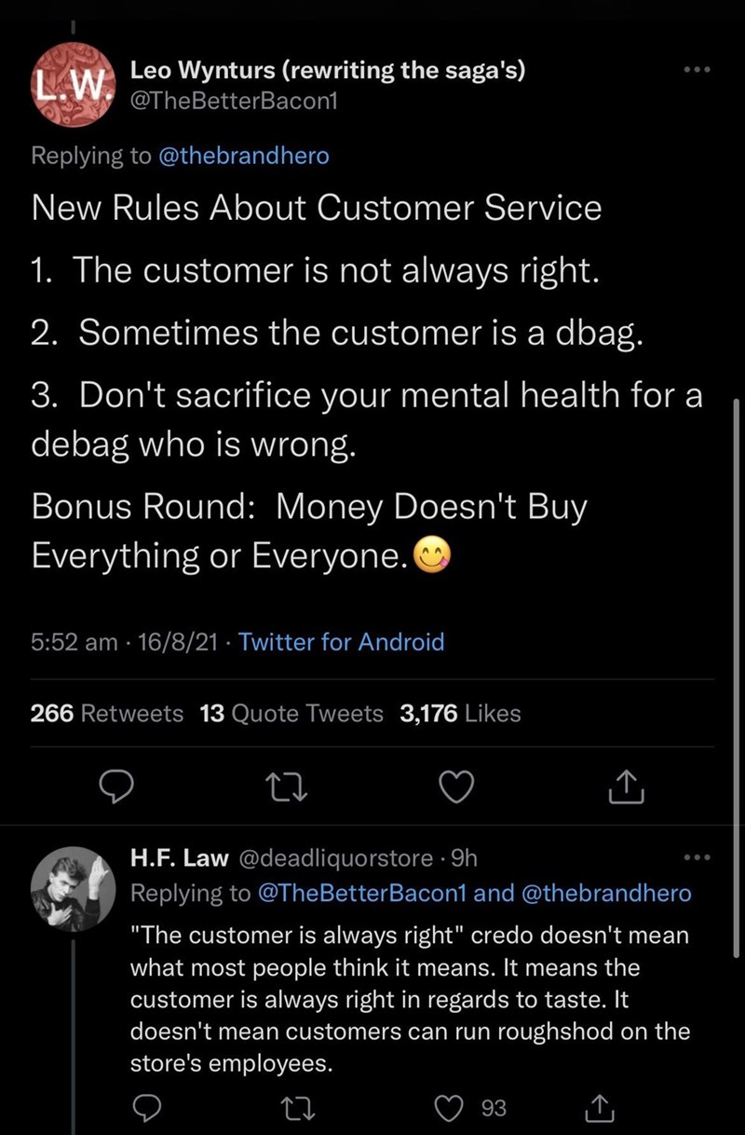The height and width of the screenshot is (1135, 745).
Task: View the 3,176 Likes list
Action: coord(460,714)
